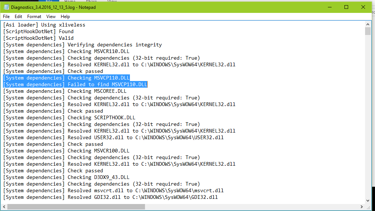Click the vertical scrollbar up arrow
The height and width of the screenshot is (211, 375).
click(x=368, y=24)
